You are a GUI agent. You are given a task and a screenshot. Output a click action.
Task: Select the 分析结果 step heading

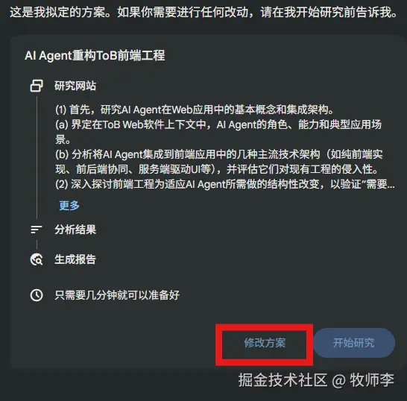(x=75, y=230)
